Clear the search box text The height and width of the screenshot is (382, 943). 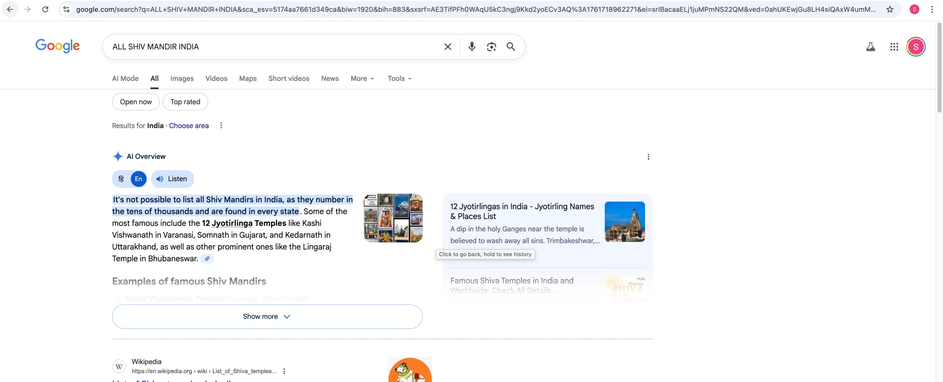(x=448, y=46)
